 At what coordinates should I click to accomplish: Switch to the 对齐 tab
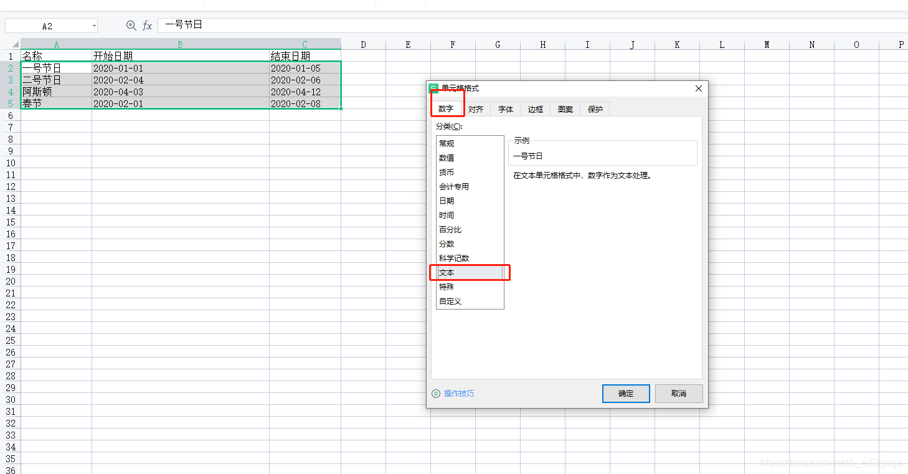(x=476, y=109)
